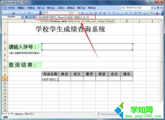Open the Name Box function dropdown

(x=22, y=17)
